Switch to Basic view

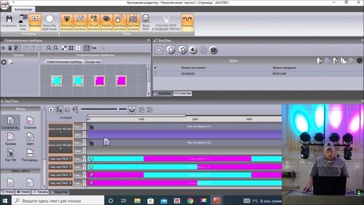click(23, 22)
